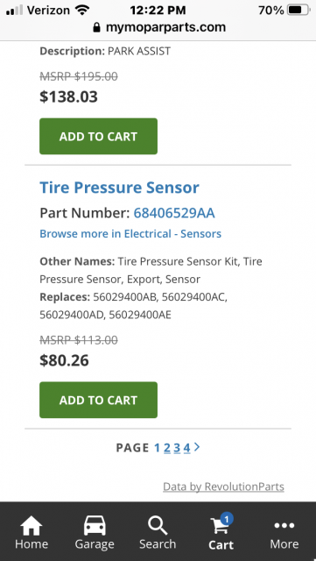316x561 pixels.
Task: Select results page 1
Action: pos(157,448)
